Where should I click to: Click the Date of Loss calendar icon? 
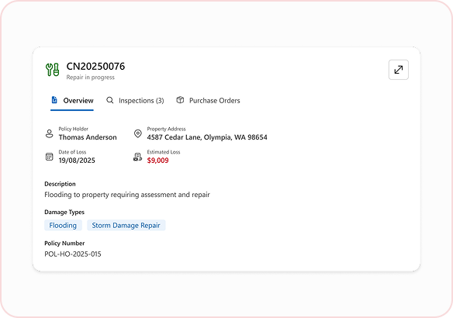50,157
